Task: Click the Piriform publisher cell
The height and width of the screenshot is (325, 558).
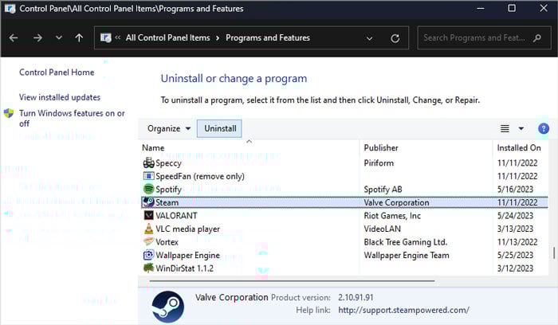Action: coord(379,162)
